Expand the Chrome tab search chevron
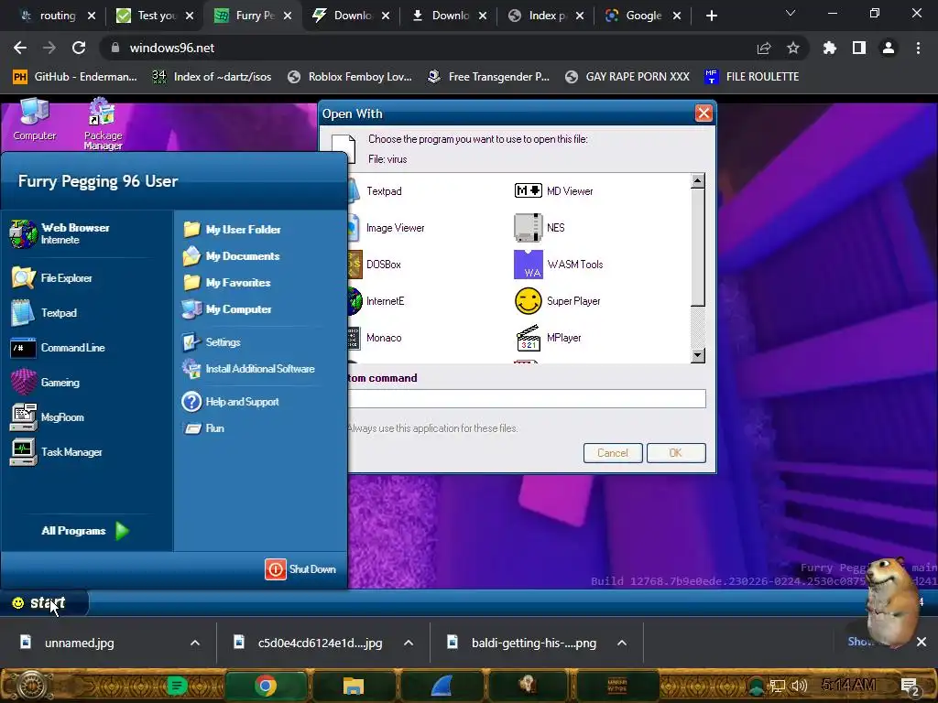The height and width of the screenshot is (703, 938). coord(791,13)
